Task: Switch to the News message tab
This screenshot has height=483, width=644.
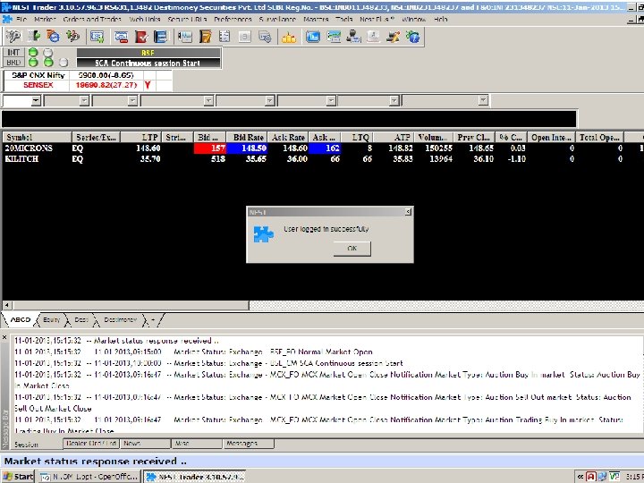Action: 146,444
